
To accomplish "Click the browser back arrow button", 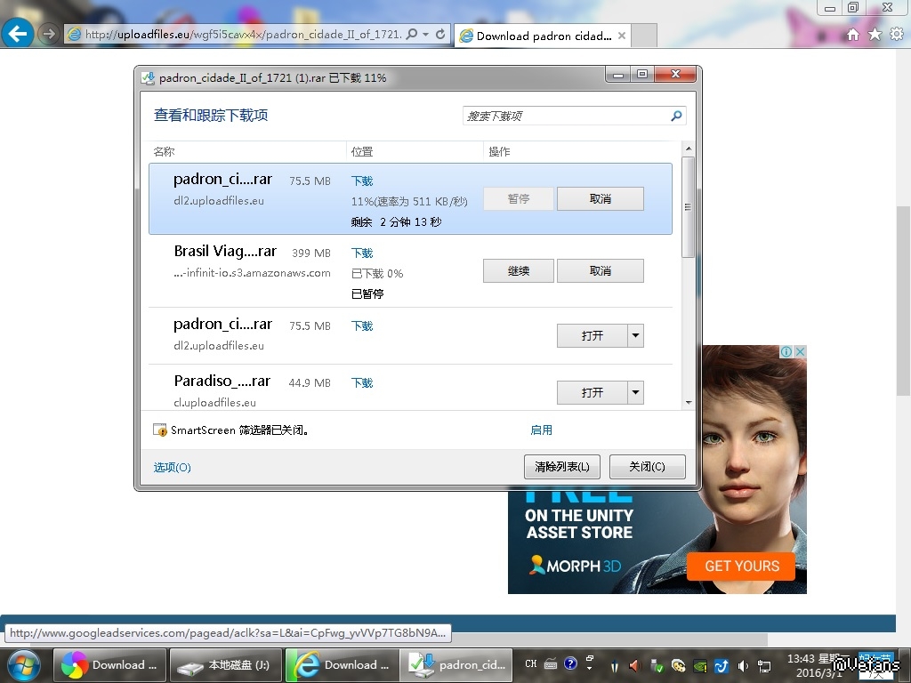I will [x=17, y=34].
